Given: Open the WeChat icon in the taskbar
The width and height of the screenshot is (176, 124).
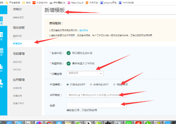Looking at the screenshot, I should pyautogui.click(x=79, y=123).
